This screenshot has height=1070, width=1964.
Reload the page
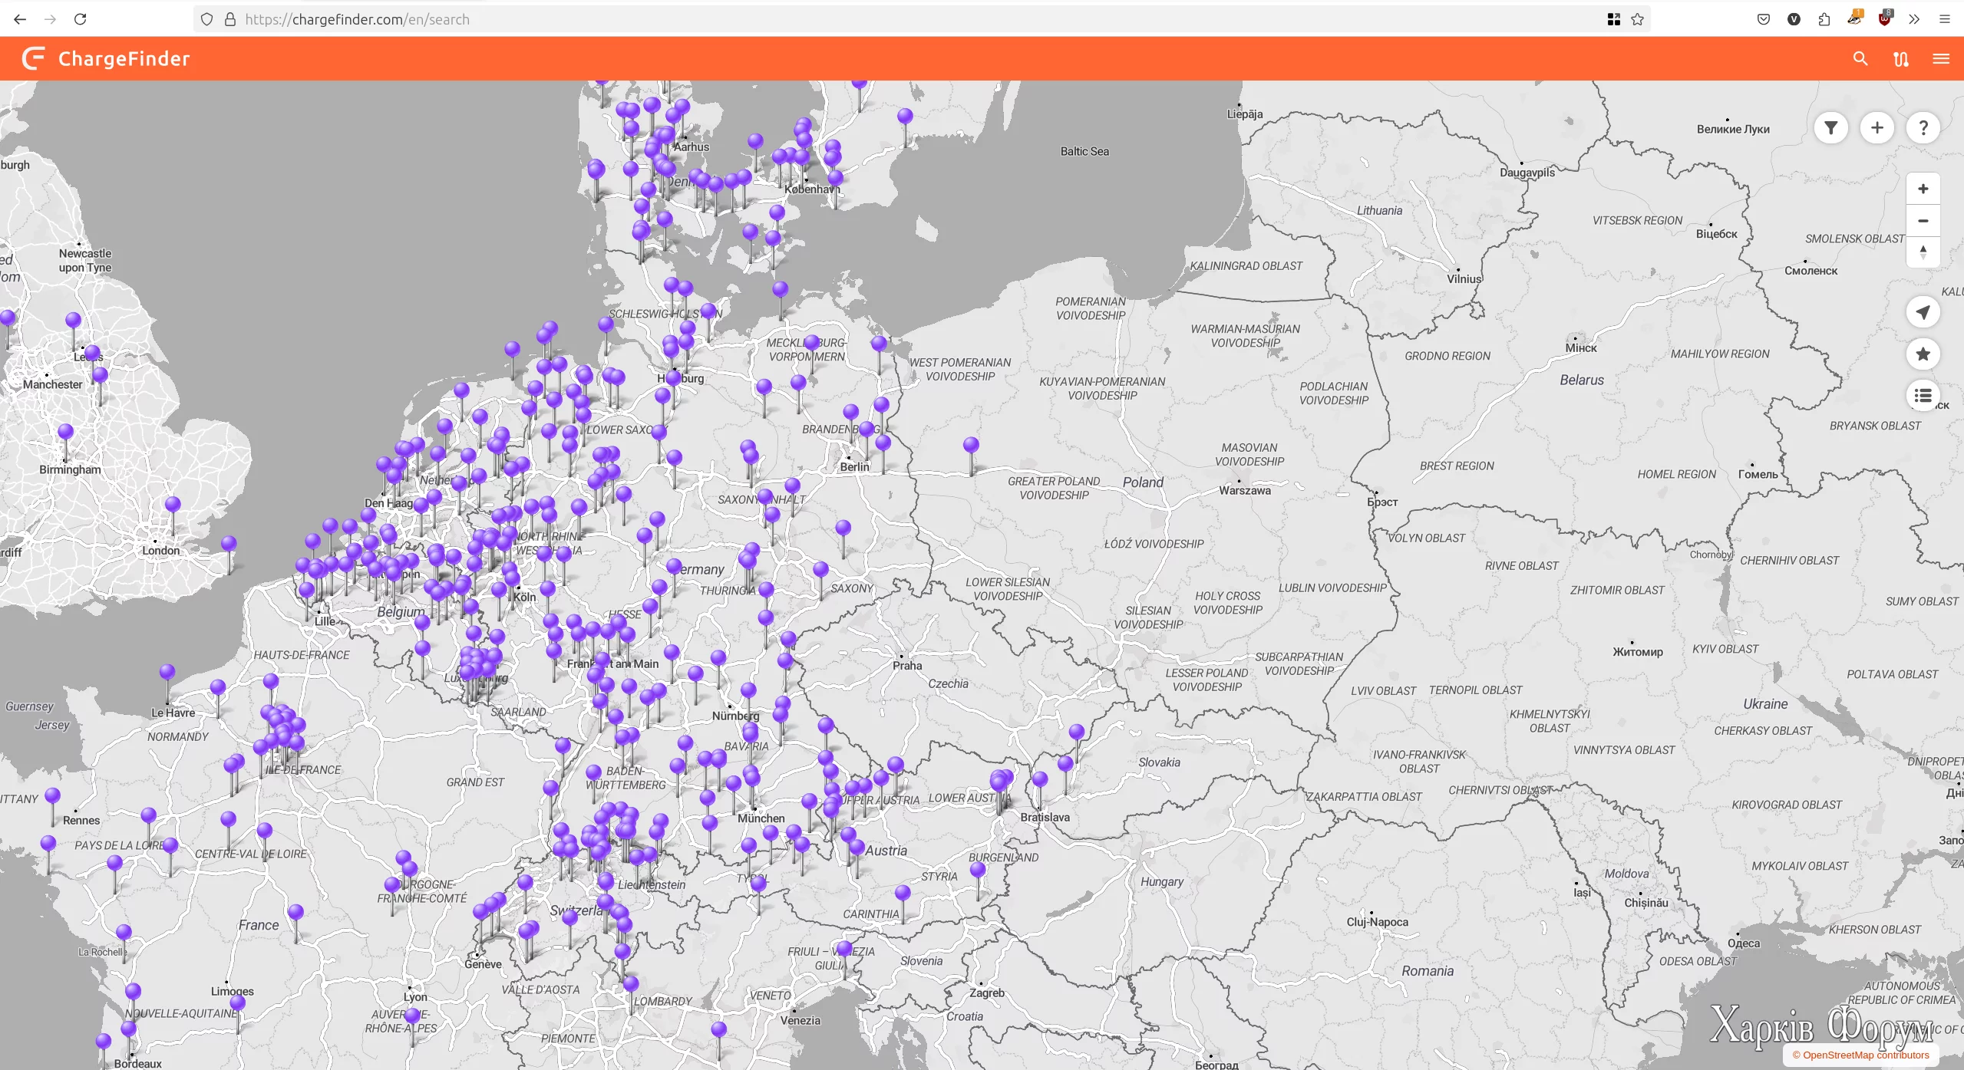click(80, 19)
